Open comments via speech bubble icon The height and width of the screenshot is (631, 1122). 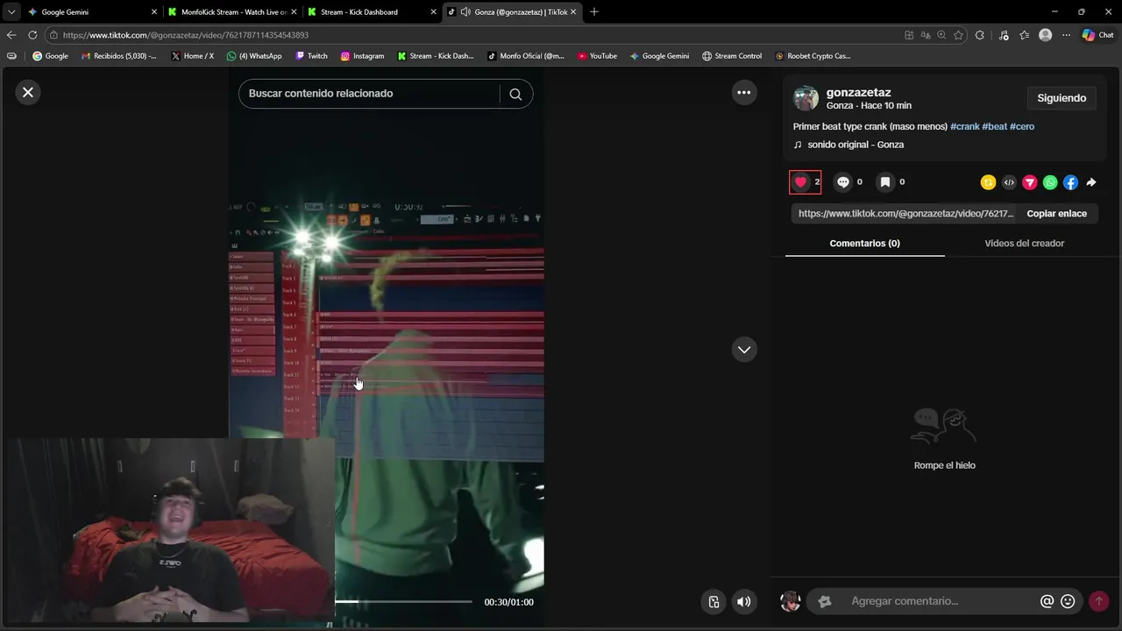click(843, 182)
